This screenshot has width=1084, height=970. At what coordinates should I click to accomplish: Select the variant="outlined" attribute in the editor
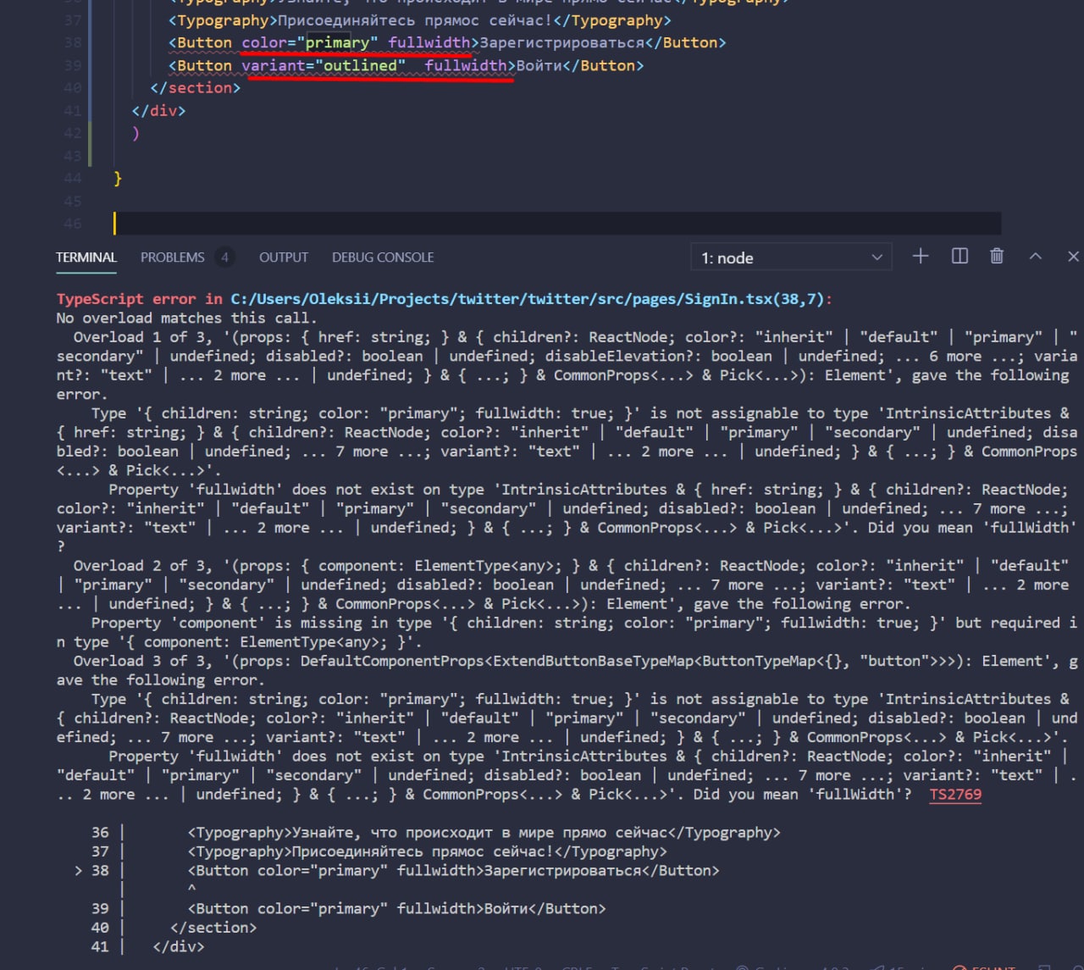tap(324, 65)
